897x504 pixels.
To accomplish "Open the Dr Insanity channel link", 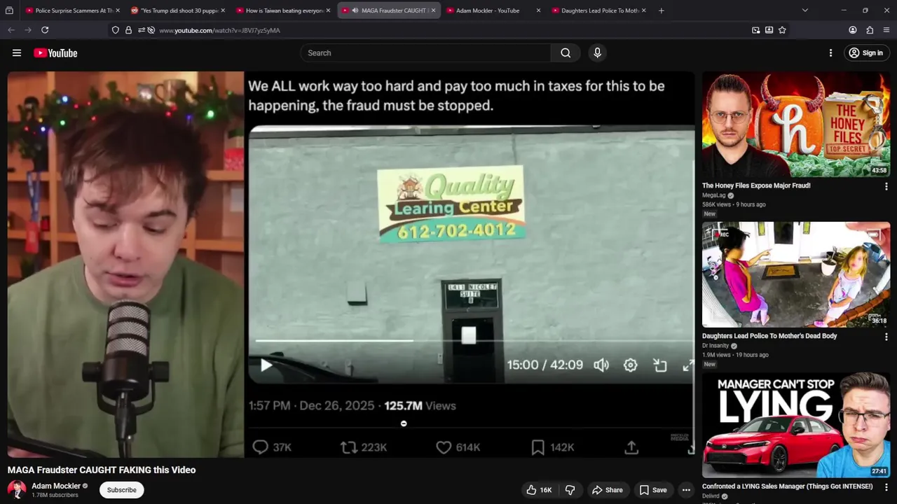I will [715, 346].
